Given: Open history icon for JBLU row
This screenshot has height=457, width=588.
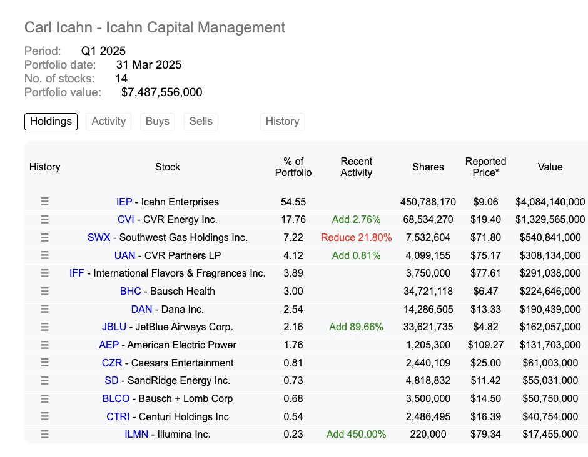Looking at the screenshot, I should pos(44,327).
